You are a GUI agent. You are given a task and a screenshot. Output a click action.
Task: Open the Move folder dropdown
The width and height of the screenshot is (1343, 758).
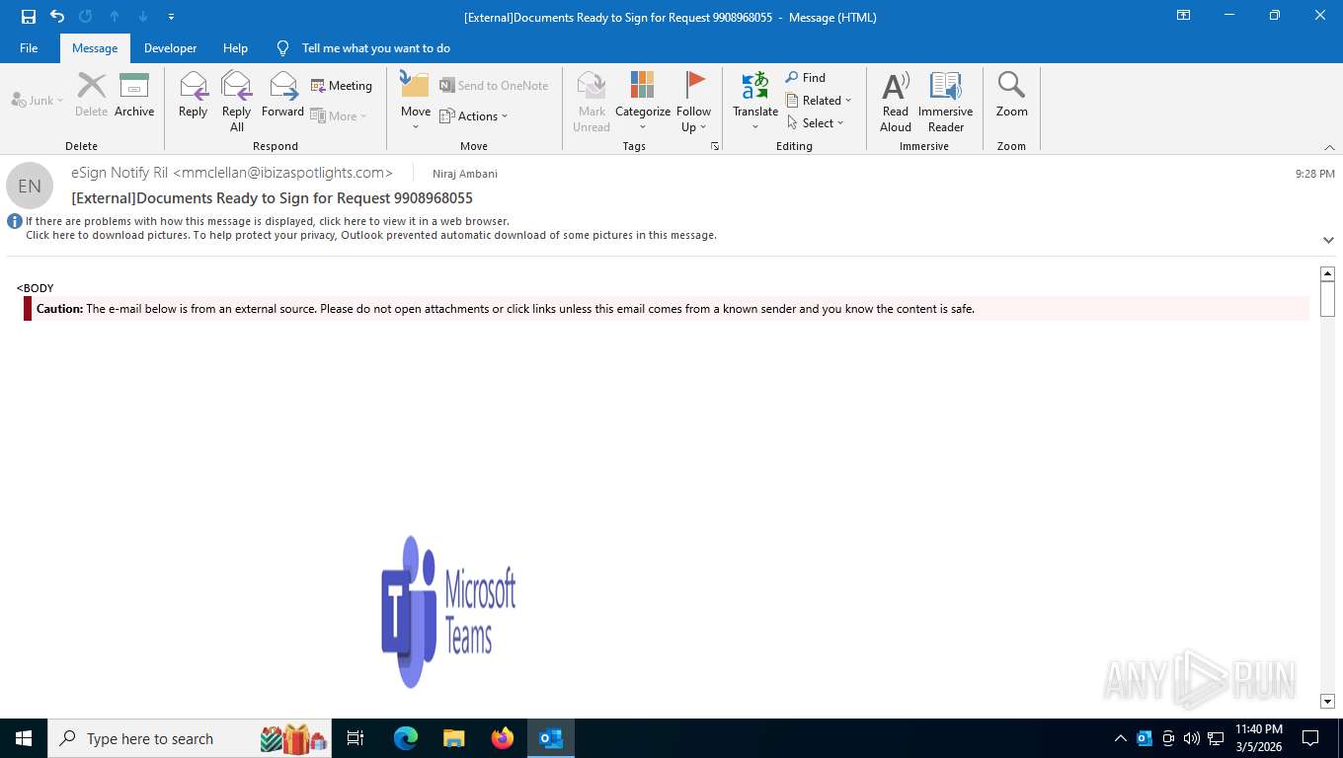coord(416,102)
